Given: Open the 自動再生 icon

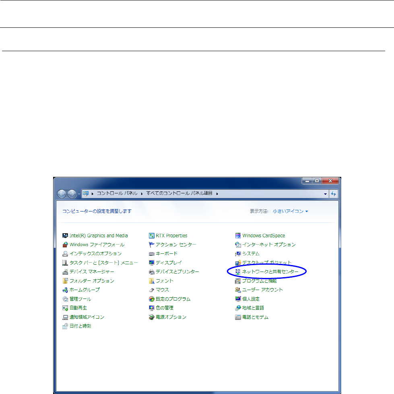Looking at the screenshot, I should (65, 308).
